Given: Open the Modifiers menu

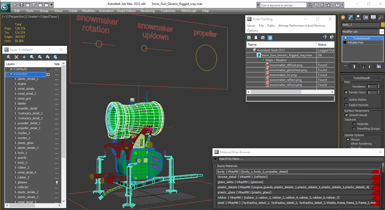Looking at the screenshot, I should 89,11.
